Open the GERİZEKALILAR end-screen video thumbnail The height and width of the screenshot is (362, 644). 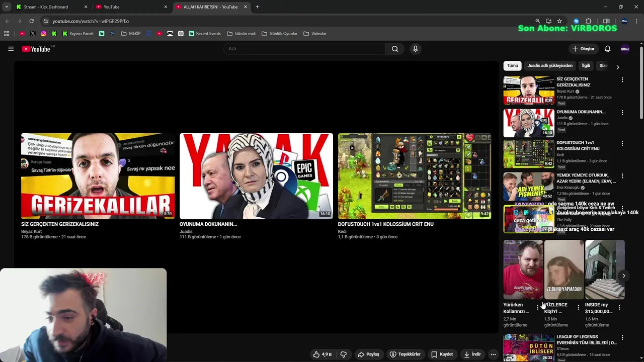(x=98, y=176)
